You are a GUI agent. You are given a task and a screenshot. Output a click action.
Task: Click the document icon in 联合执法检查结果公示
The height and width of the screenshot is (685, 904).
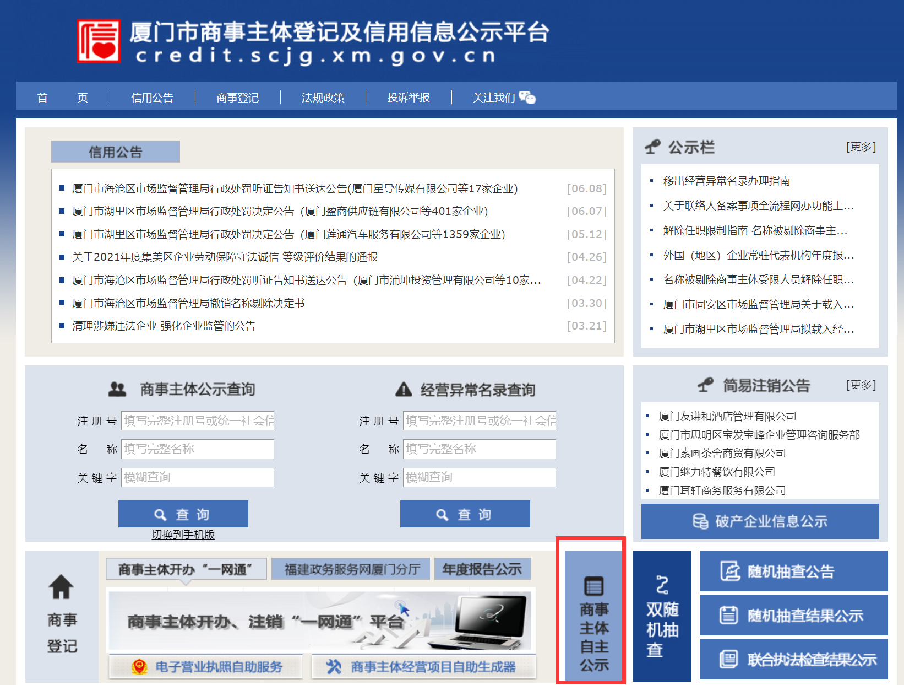tap(729, 659)
